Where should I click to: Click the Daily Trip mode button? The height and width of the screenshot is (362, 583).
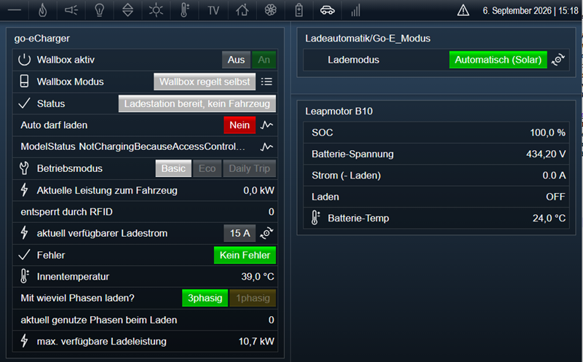[x=250, y=168]
